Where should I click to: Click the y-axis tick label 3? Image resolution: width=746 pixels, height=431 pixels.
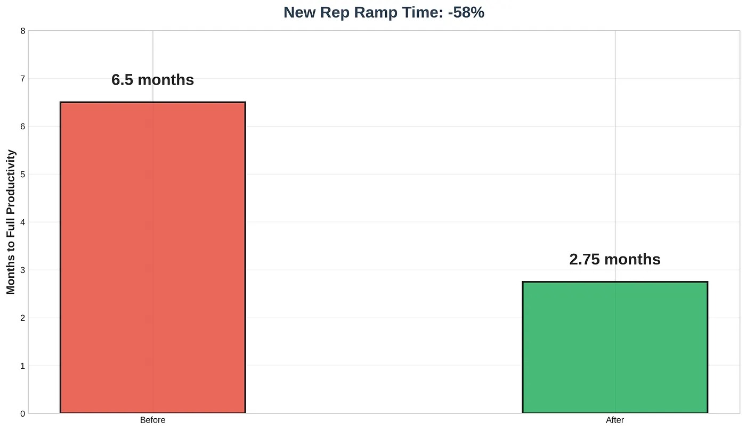(x=22, y=270)
